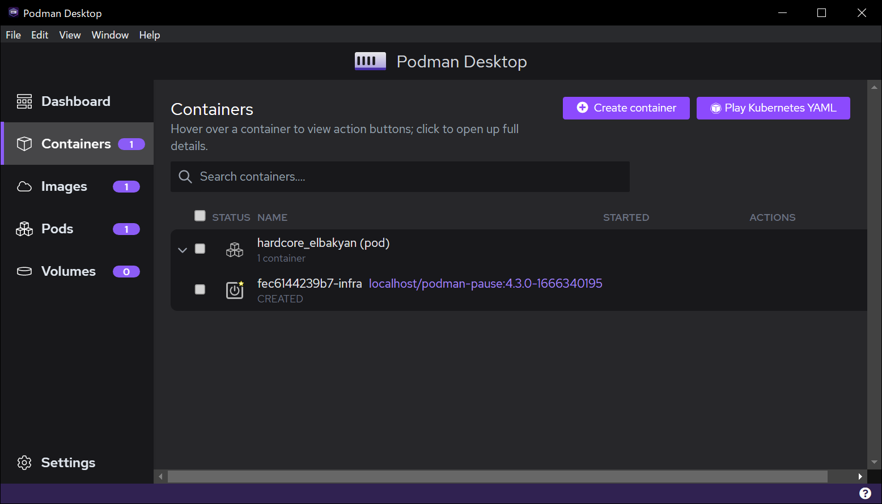The image size is (882, 504).
Task: Check the hardcore_elbakyan pod checkbox
Action: tap(200, 249)
